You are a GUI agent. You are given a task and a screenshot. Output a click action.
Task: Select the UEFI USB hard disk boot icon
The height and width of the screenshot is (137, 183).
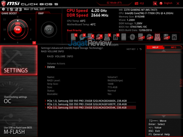pyautogui.click(x=91, y=37)
